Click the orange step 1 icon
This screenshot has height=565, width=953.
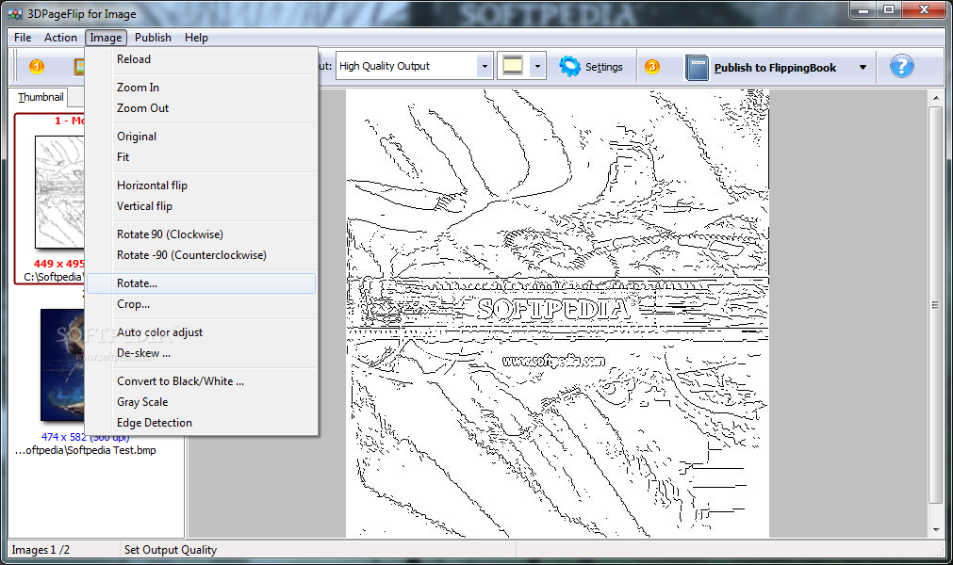pos(37,66)
